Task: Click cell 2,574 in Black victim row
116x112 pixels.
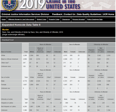Action: click(38, 59)
